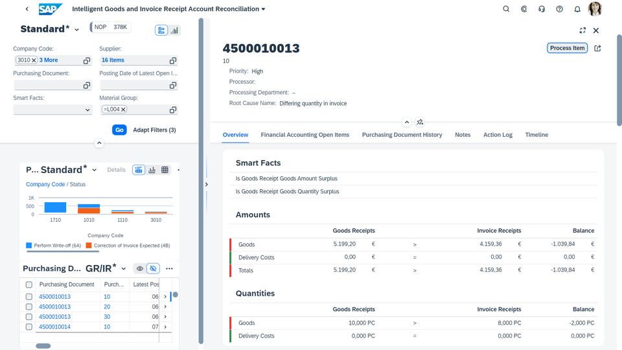Open Posting Date value help icon

tap(172, 86)
